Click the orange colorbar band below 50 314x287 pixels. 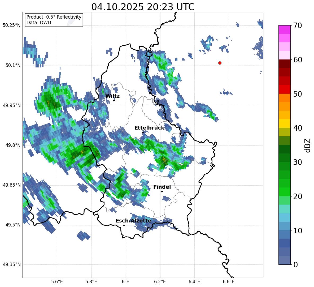(284, 98)
